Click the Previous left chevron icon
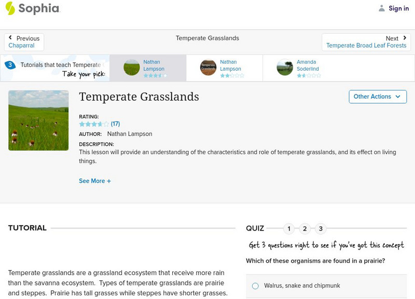415x299 pixels. pos(10,38)
